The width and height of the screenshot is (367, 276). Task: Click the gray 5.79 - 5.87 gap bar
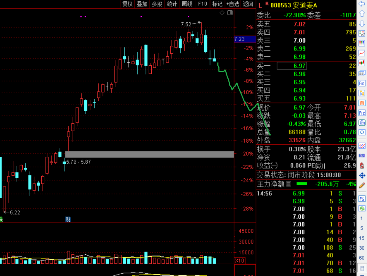click(150, 154)
